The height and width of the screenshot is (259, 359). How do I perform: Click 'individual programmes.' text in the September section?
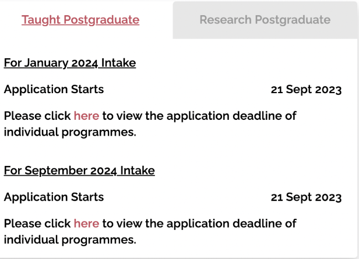coord(70,240)
